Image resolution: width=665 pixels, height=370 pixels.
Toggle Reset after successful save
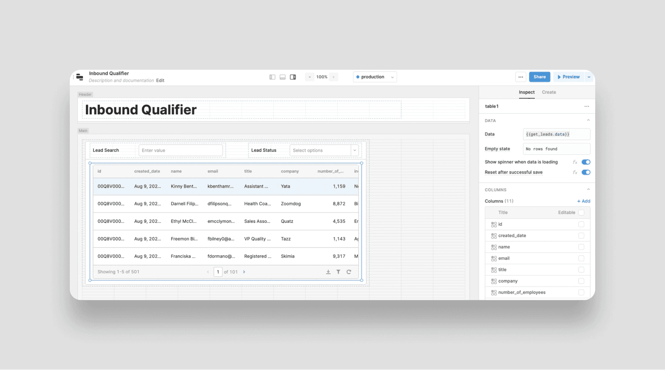tap(586, 173)
